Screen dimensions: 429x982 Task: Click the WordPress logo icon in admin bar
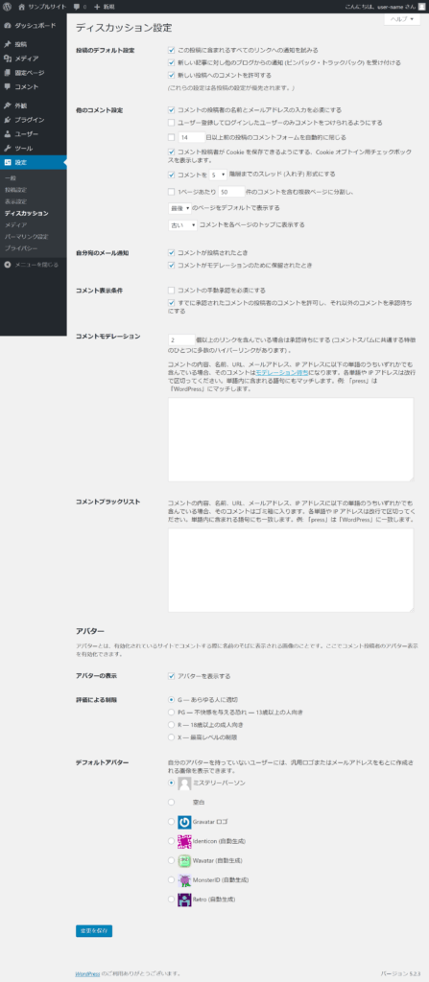[7, 7]
